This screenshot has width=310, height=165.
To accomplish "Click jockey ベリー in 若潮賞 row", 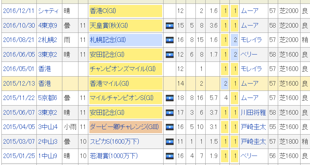I will [249, 156].
